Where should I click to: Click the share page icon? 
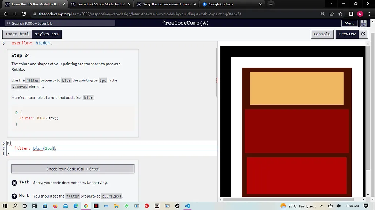click(331, 14)
